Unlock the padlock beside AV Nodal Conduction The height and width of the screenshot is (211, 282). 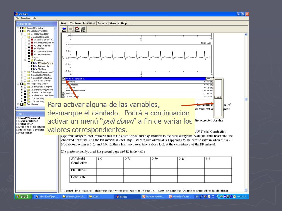click(x=63, y=79)
